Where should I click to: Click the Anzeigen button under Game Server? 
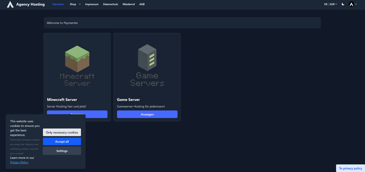pos(147,114)
